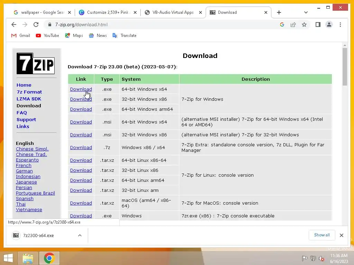Download .tar.xz for 64-bit Linux x86-64

tap(81, 160)
